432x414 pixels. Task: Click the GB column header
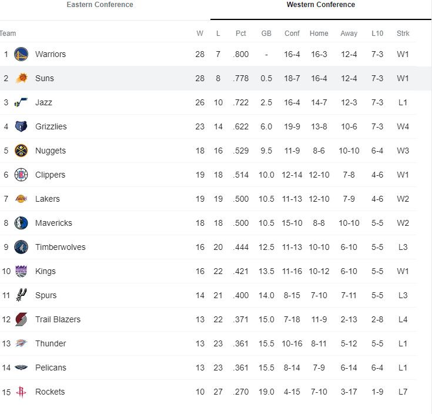coord(266,34)
